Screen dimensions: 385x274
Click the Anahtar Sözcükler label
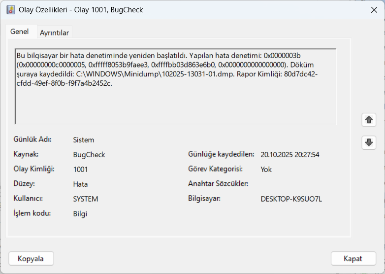click(x=218, y=183)
